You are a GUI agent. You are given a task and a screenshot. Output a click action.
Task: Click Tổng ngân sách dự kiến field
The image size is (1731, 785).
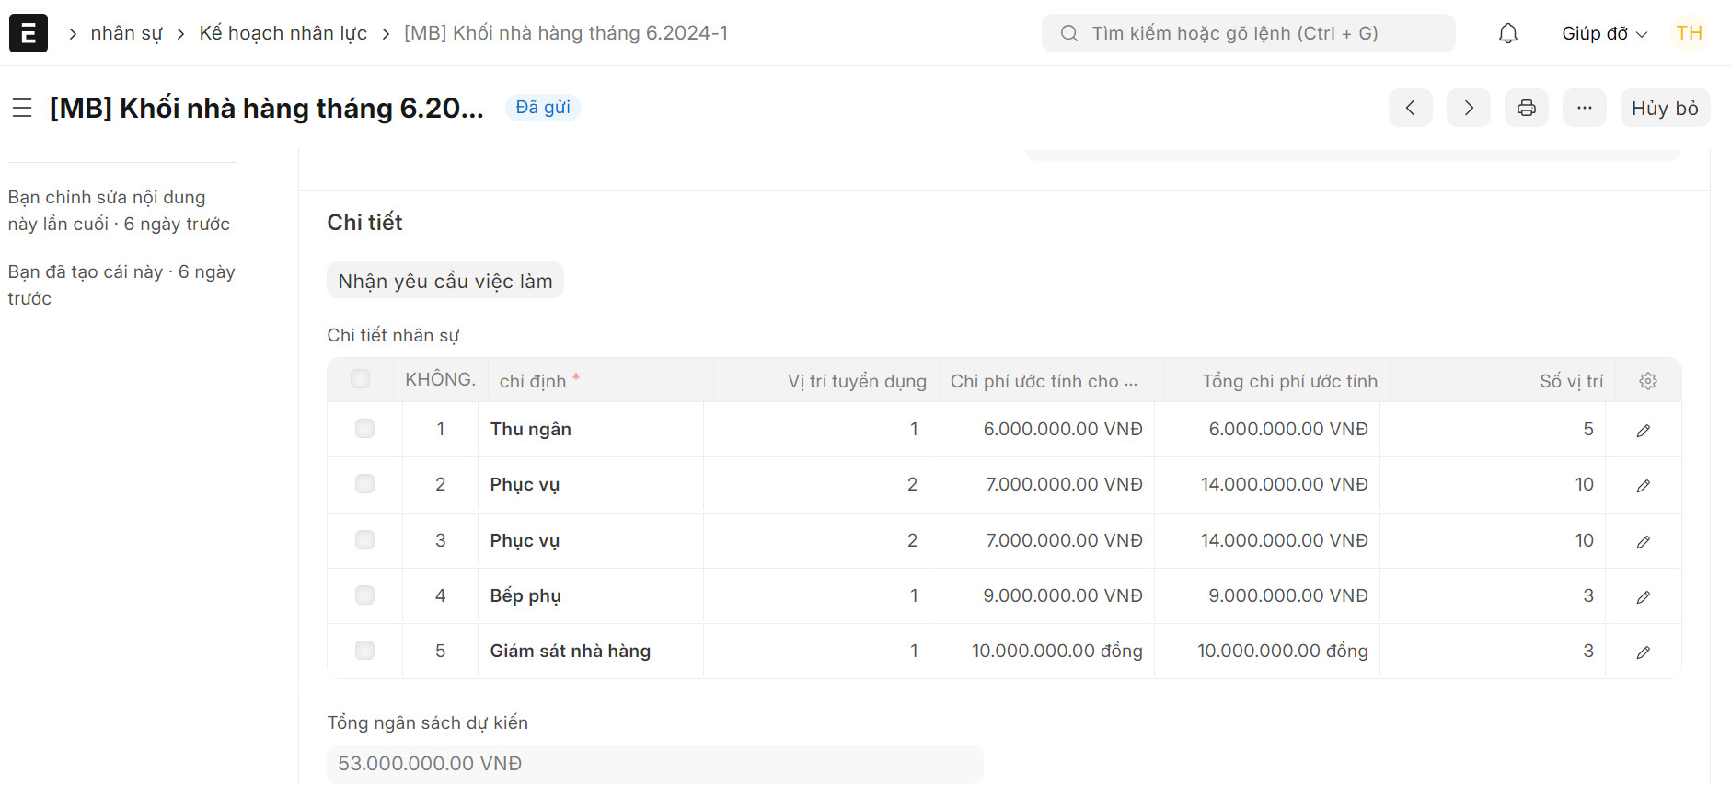point(655,764)
